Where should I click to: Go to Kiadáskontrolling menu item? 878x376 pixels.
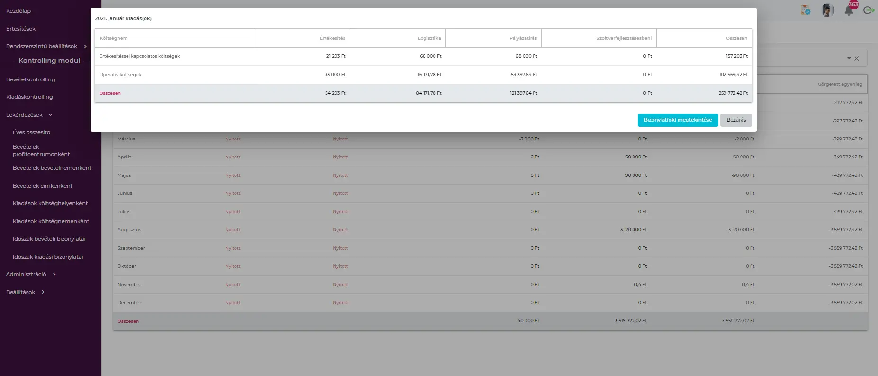pyautogui.click(x=29, y=97)
